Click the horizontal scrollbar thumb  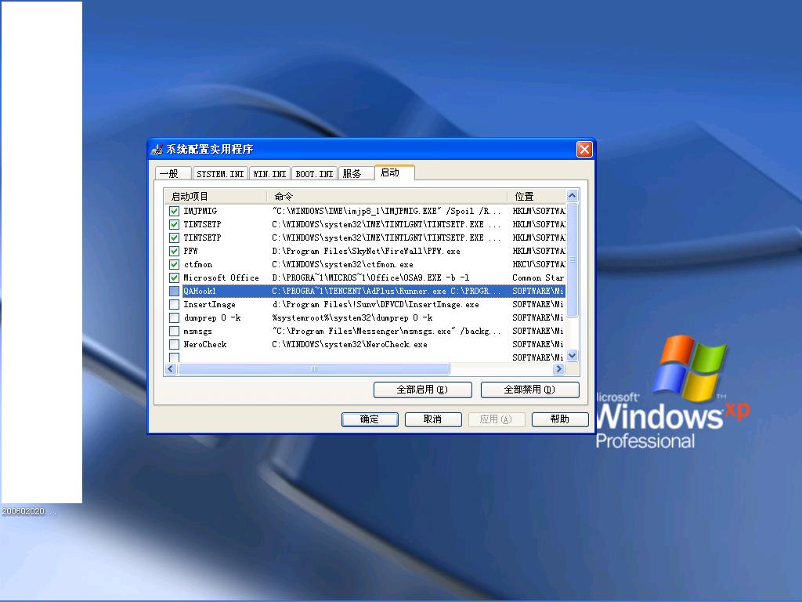tap(313, 368)
